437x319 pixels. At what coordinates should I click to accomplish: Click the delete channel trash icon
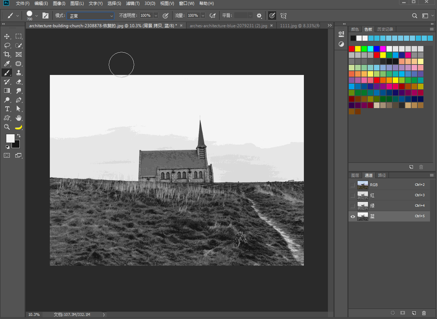click(424, 313)
